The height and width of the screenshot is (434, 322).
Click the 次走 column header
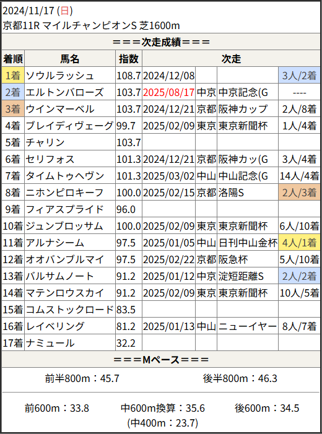pyautogui.click(x=231, y=59)
